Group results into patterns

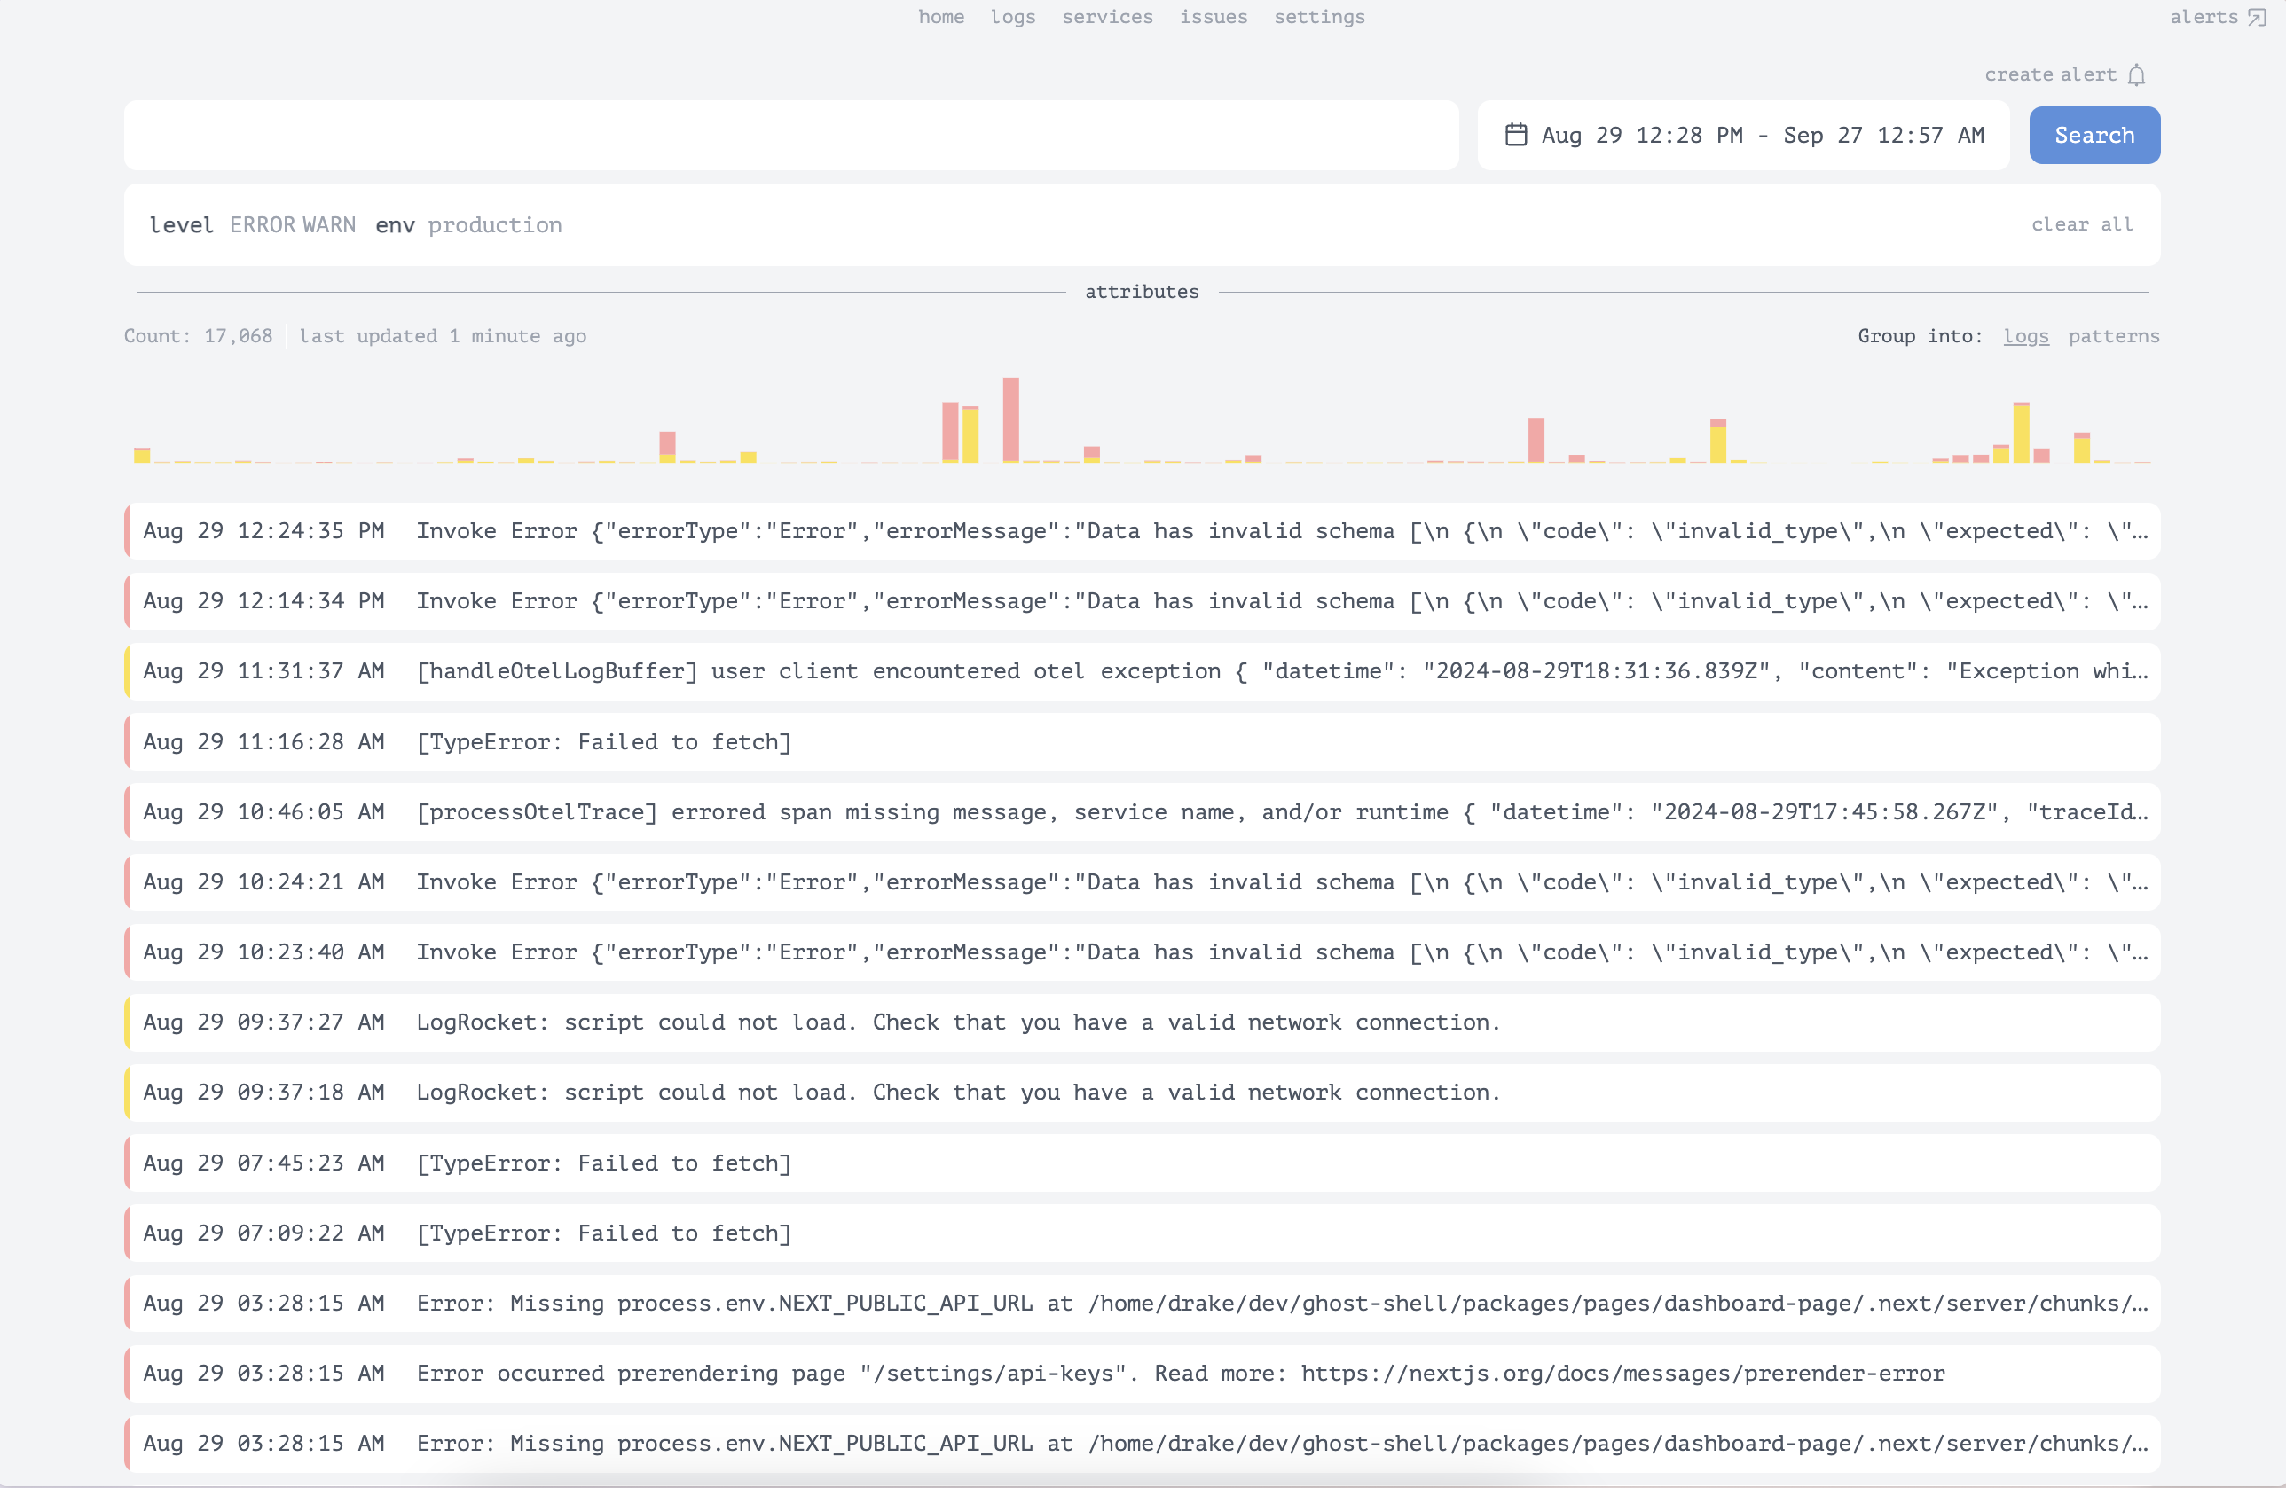coord(2113,336)
